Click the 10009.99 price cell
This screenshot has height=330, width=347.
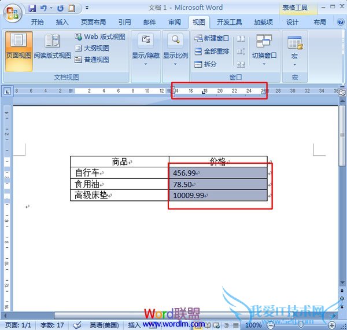click(218, 195)
